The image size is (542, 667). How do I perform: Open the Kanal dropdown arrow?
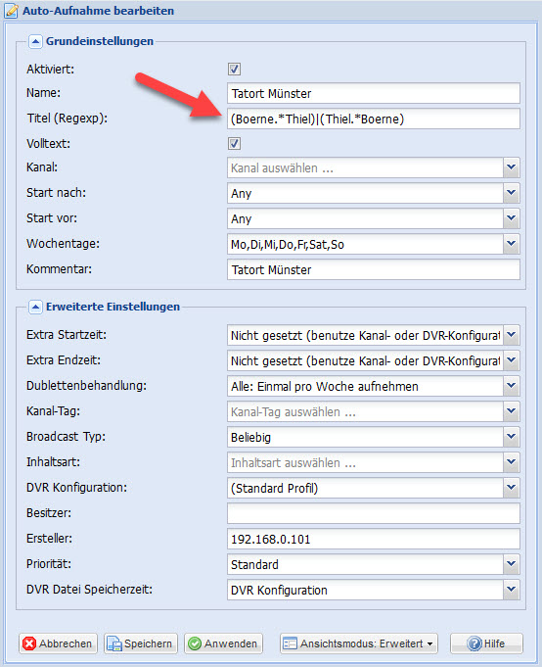pos(511,167)
